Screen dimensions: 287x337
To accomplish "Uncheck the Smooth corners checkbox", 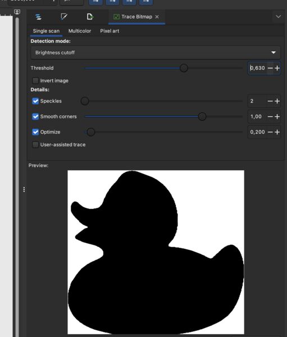I will (x=35, y=116).
